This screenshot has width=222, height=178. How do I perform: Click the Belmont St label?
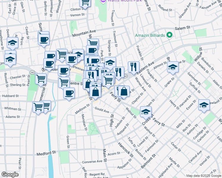pyautogui.click(x=148, y=161)
